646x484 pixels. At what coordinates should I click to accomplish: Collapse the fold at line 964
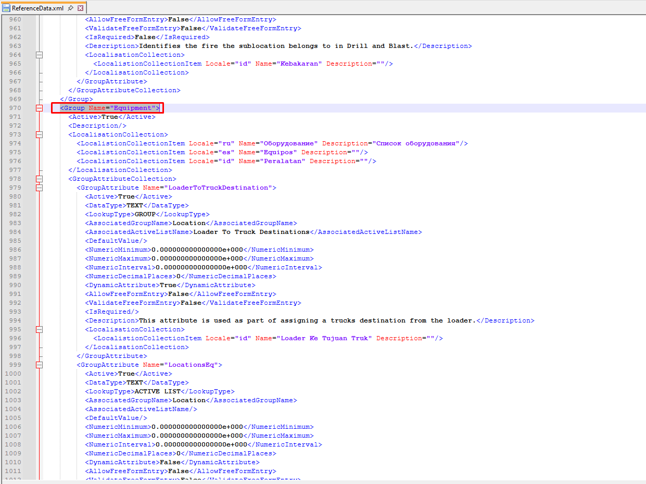pyautogui.click(x=39, y=55)
